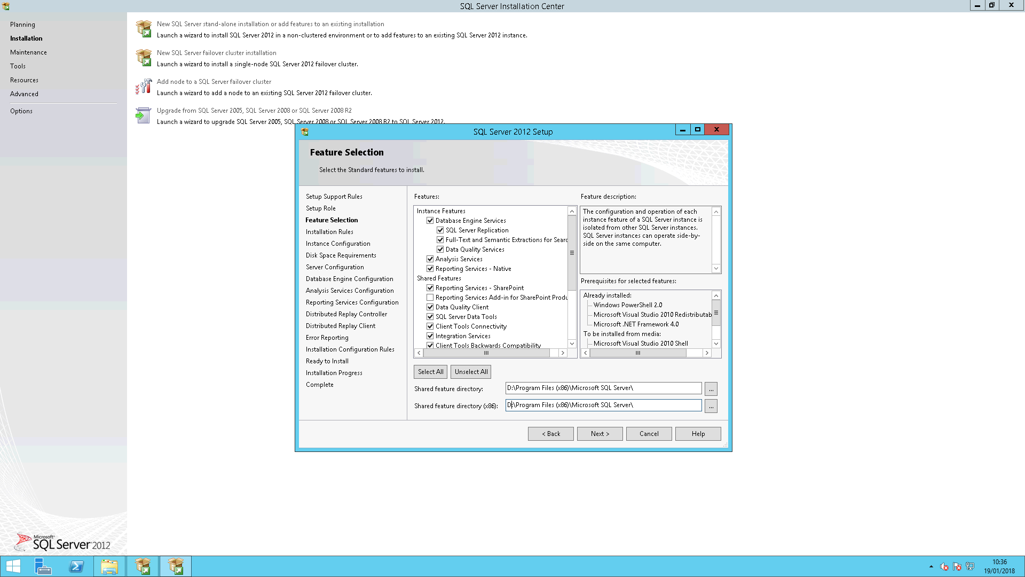Image resolution: width=1025 pixels, height=577 pixels.
Task: Click features list horizontal scrollbar thumb
Action: pos(486,353)
